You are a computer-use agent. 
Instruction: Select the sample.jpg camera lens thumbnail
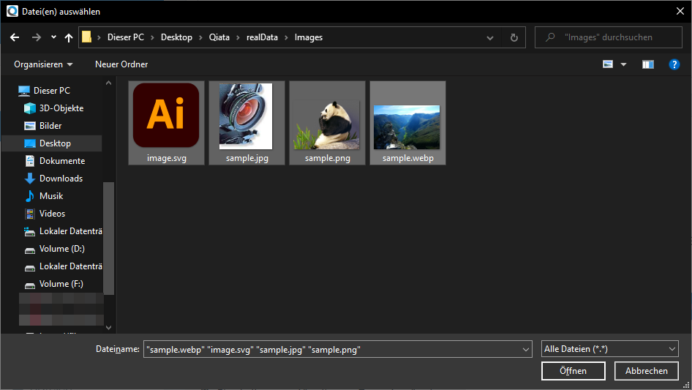click(247, 122)
